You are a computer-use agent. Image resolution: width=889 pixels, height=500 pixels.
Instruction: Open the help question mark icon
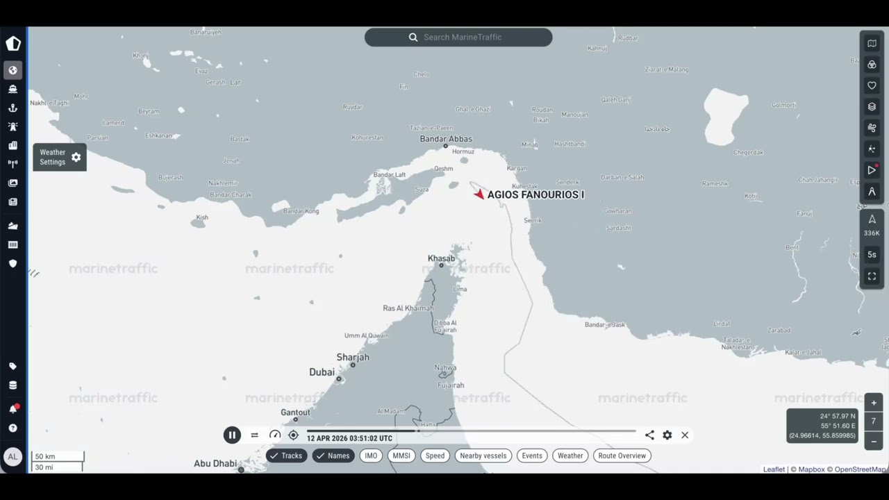13,428
